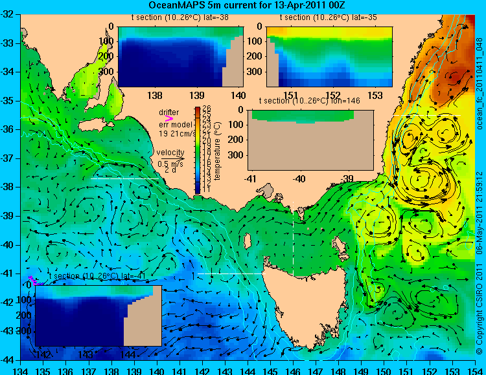Select the 't section lon=146' inset title

click(309, 101)
